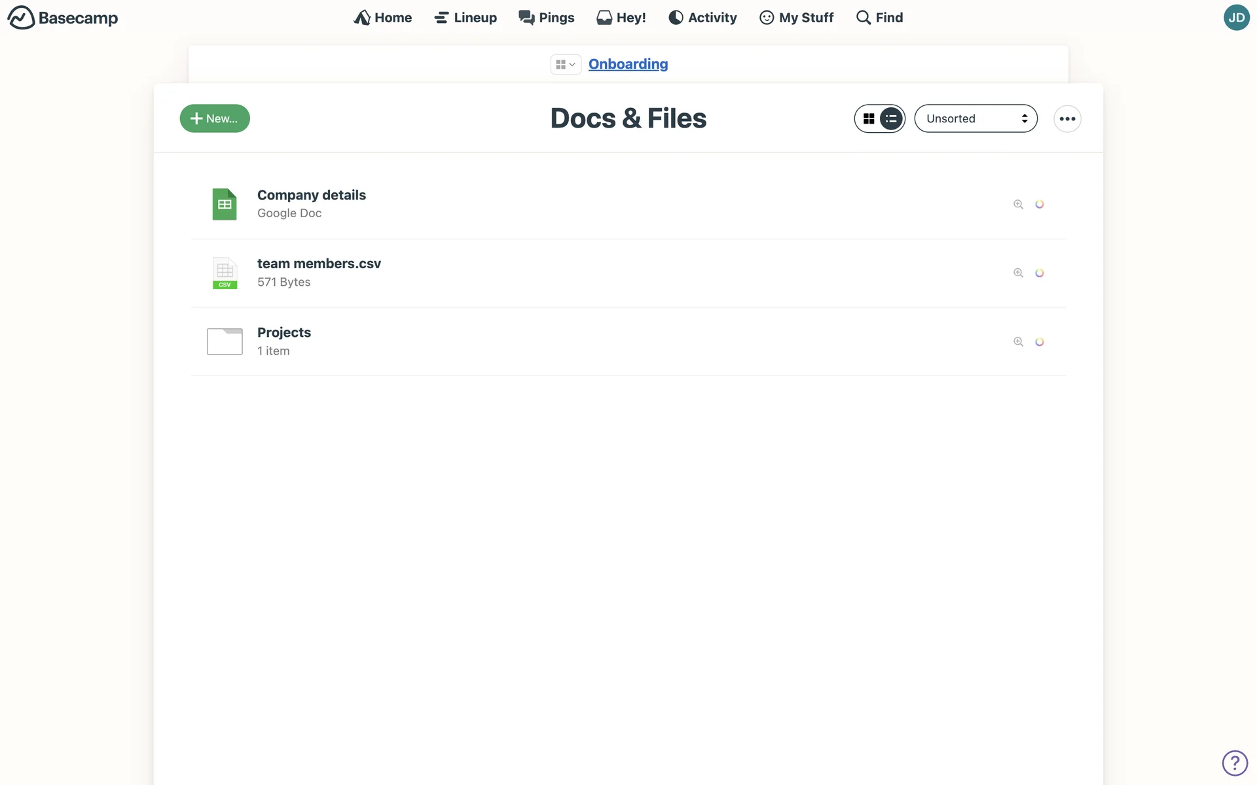
Task: Expand the project tools grid dropdown
Action: click(565, 64)
